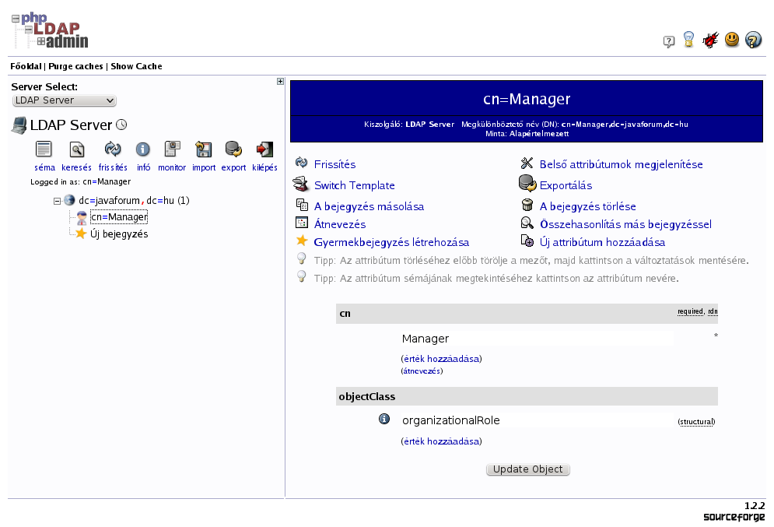Open the Server Select dropdown

coord(65,100)
